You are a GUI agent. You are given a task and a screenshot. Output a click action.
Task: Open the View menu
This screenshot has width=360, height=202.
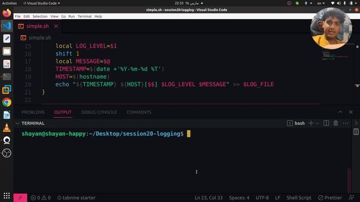point(55,16)
